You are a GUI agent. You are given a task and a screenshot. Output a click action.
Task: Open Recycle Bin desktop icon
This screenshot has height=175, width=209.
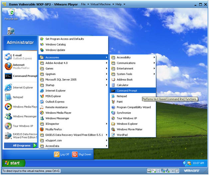11,14
